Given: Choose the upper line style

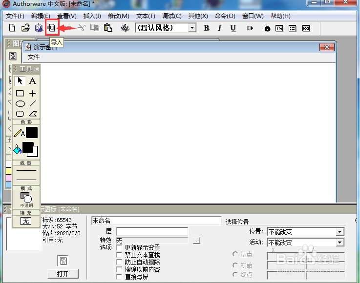Looking at the screenshot, I should coord(26,170).
